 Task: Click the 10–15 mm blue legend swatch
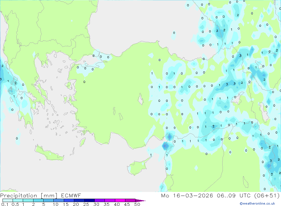click(59, 200)
